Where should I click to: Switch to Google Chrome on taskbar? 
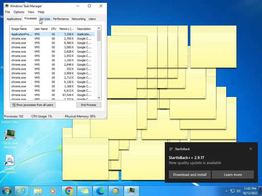pos(69,191)
